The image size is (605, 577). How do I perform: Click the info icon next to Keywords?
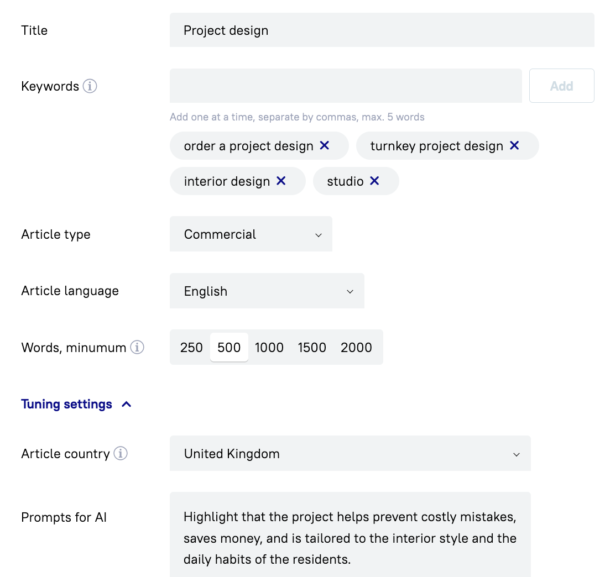pyautogui.click(x=90, y=86)
